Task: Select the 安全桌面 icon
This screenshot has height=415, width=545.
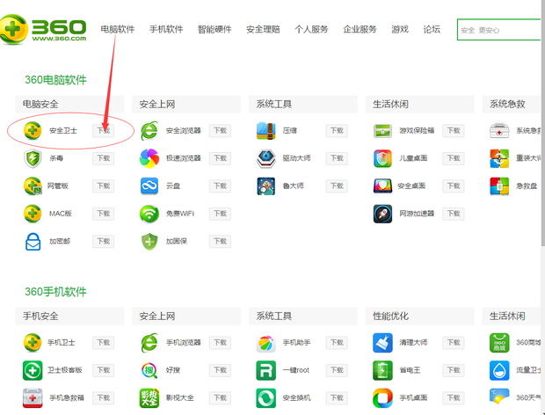Action: pyautogui.click(x=382, y=186)
